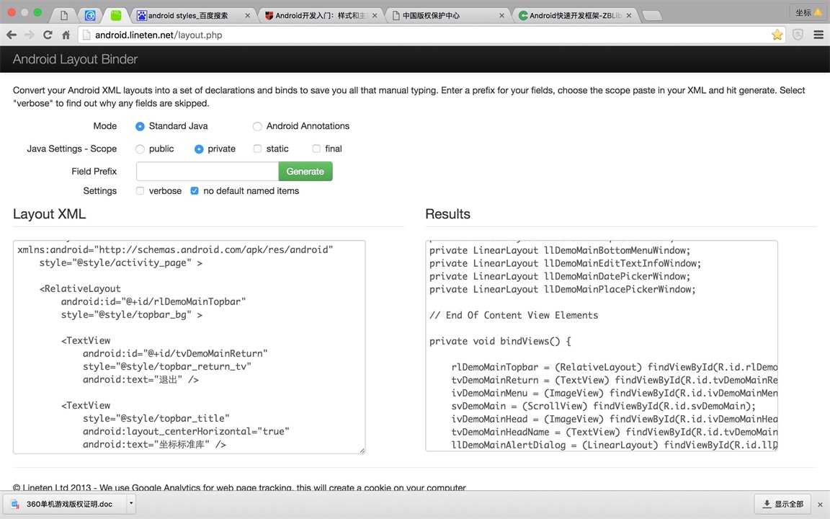
Task: Choose public scope radio button
Action: pyautogui.click(x=140, y=149)
